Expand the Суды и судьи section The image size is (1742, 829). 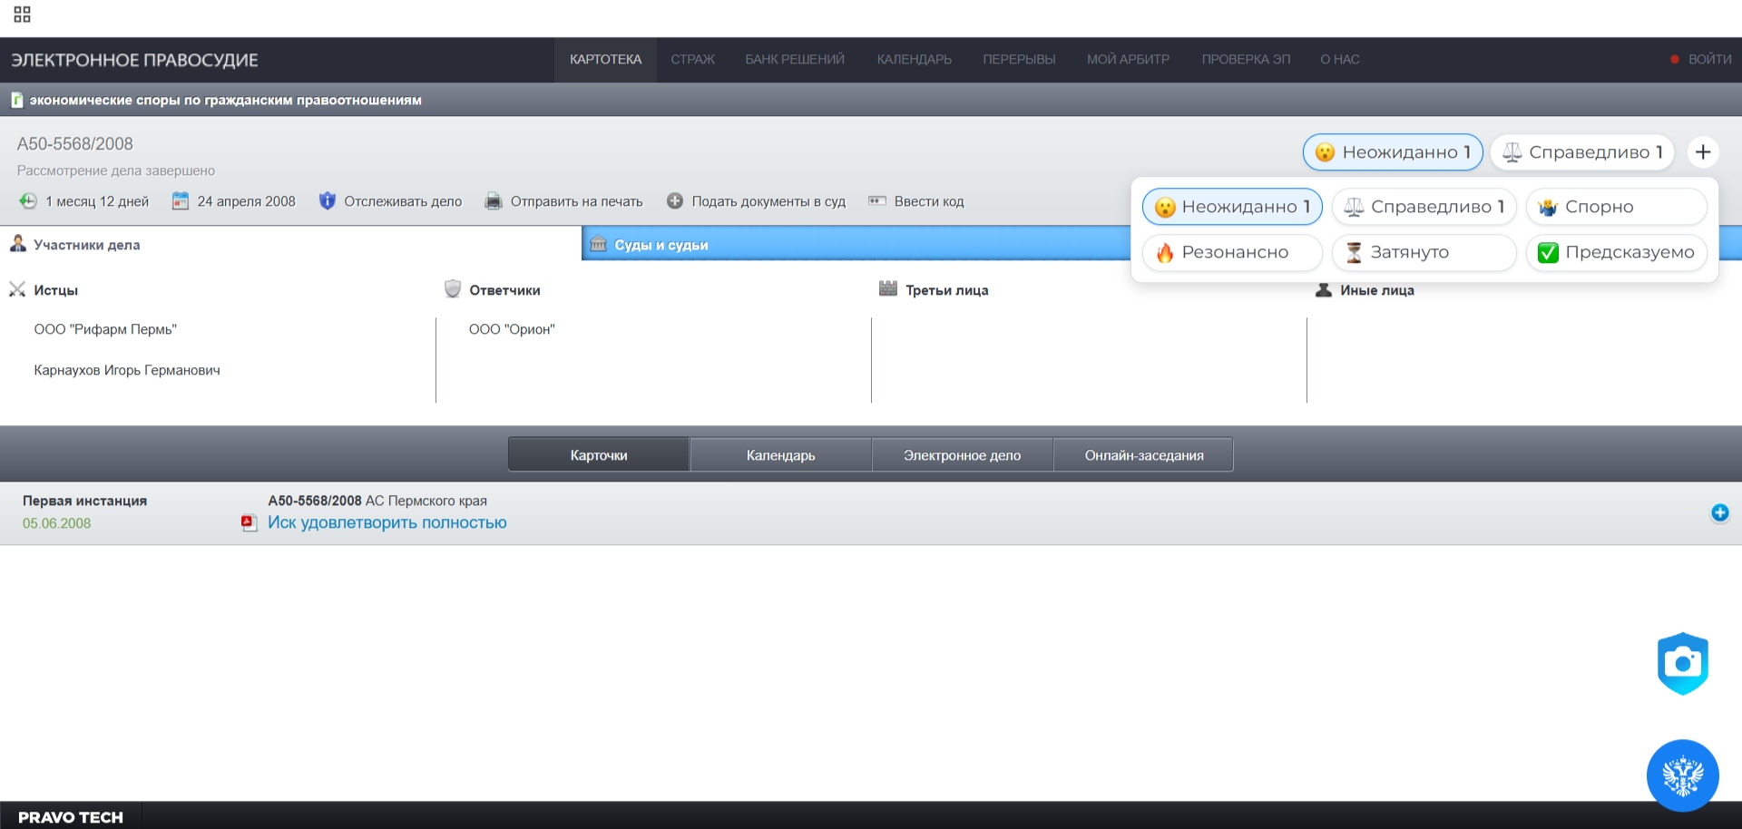coord(661,245)
